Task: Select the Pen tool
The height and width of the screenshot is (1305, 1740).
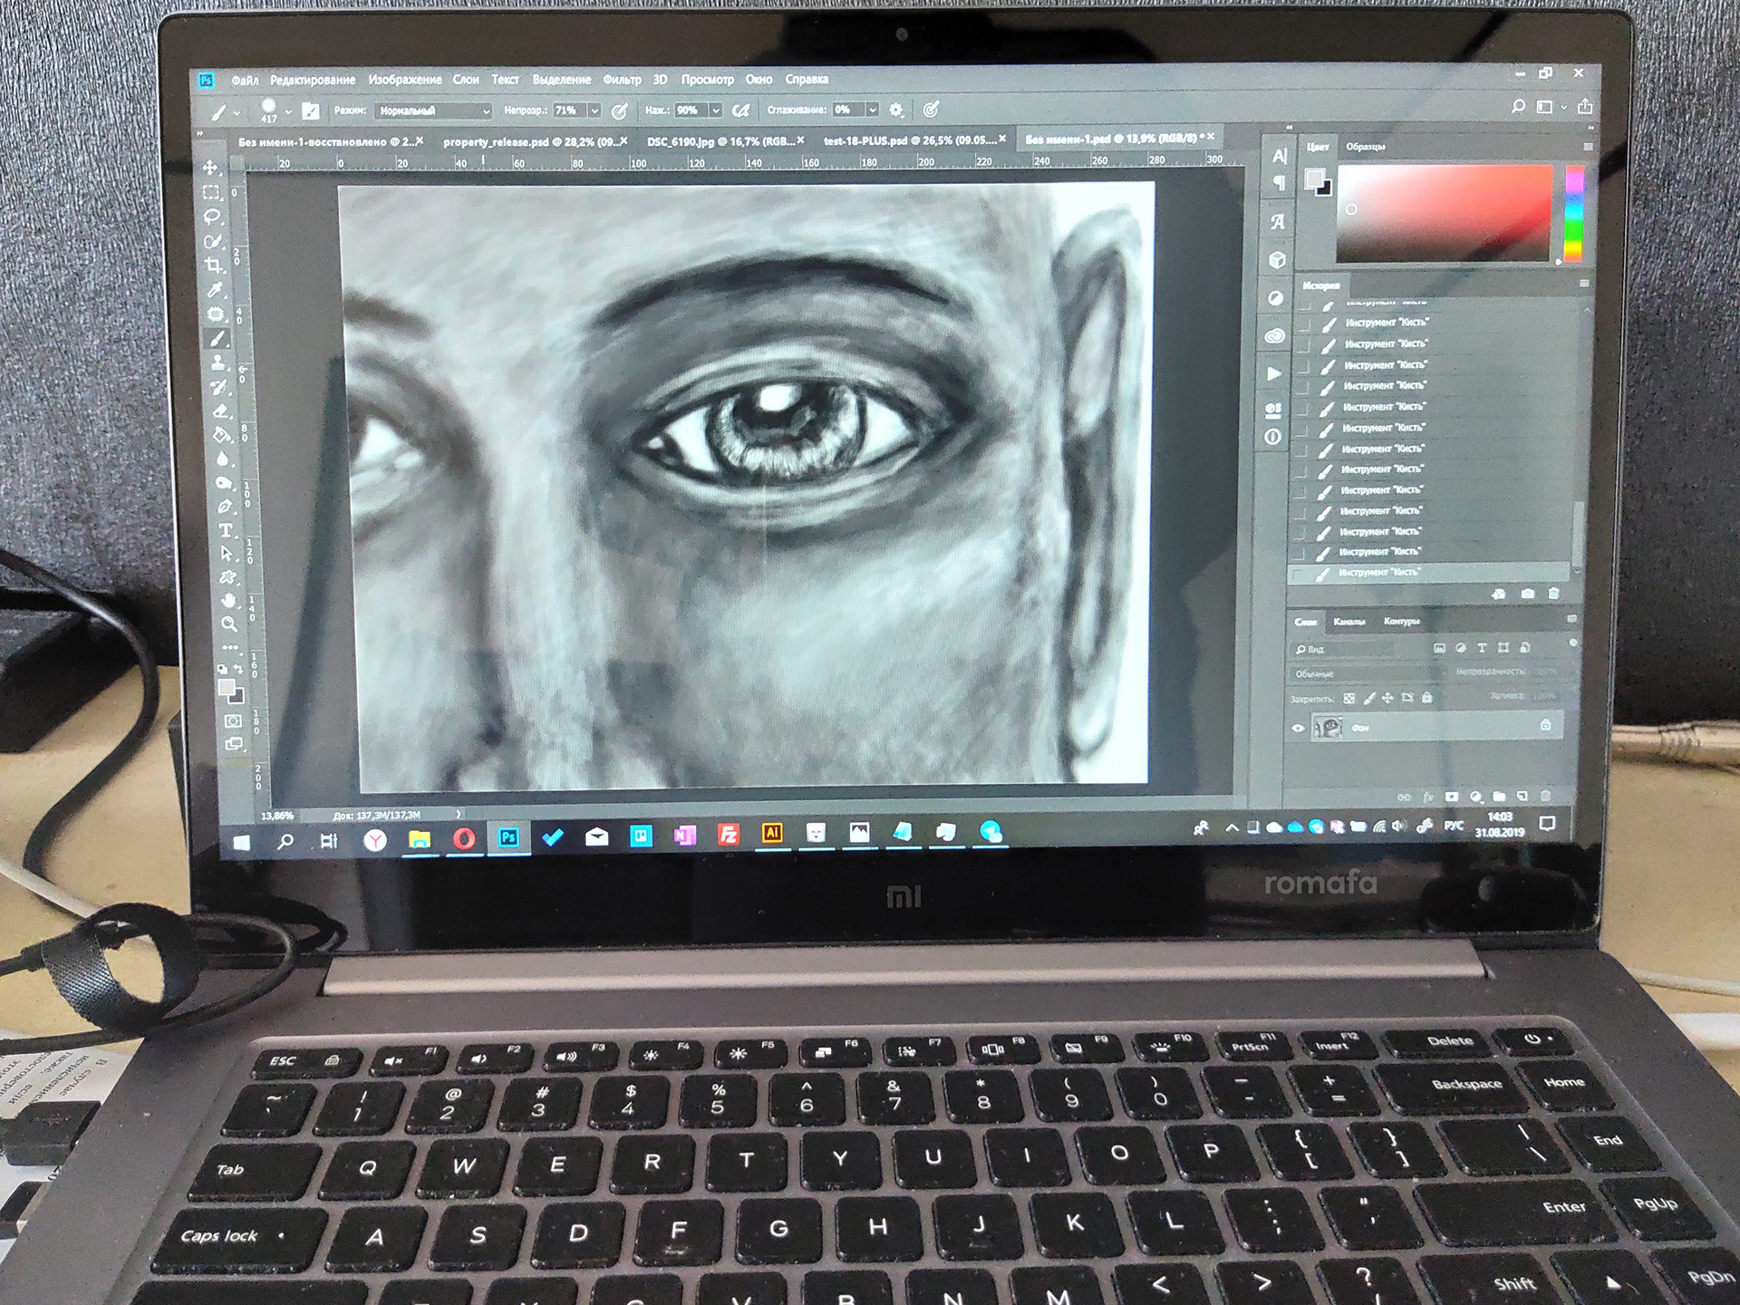Action: pos(224,506)
